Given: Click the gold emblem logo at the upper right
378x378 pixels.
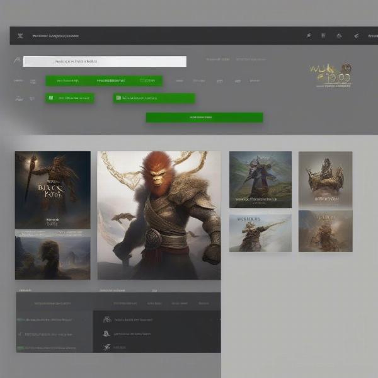Looking at the screenshot, I should [x=331, y=75].
